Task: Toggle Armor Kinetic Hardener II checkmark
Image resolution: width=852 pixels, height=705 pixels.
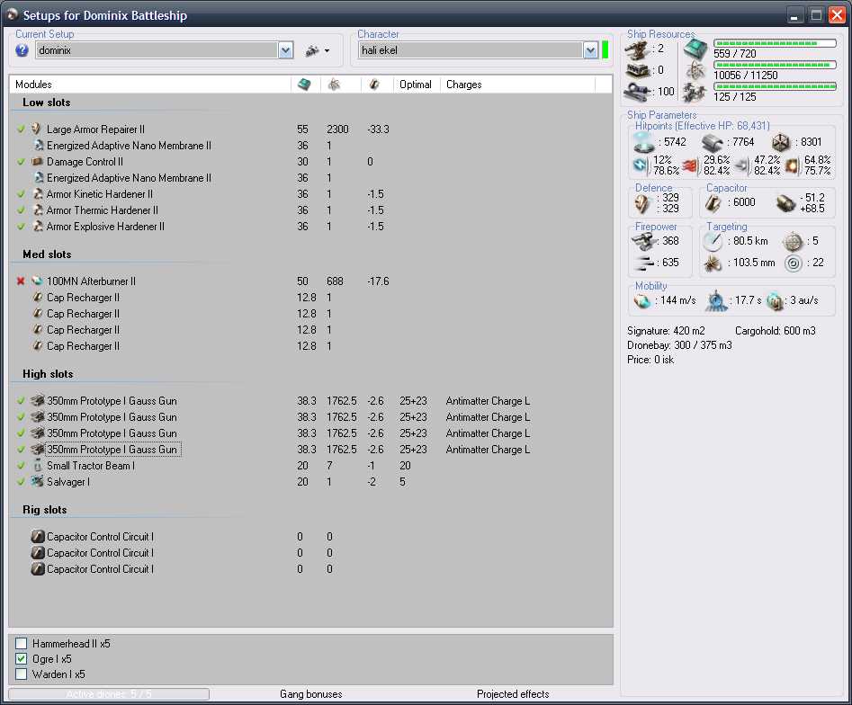Action: click(x=21, y=194)
